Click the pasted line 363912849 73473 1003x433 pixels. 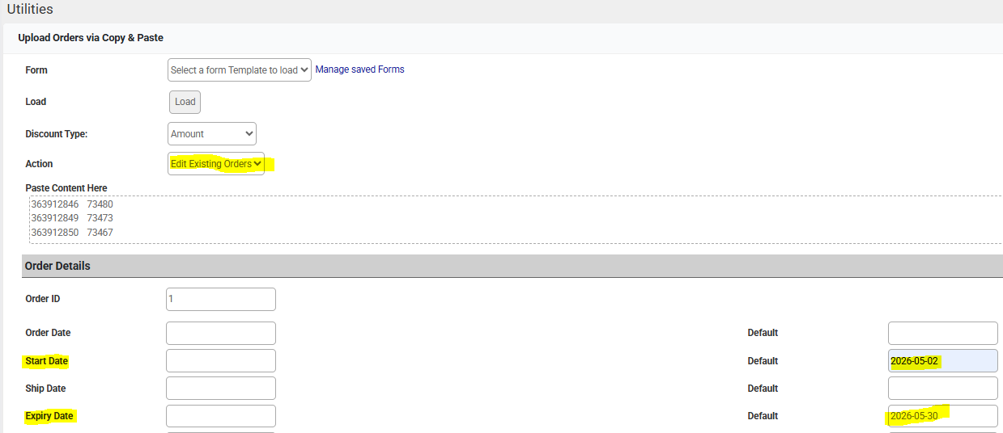(x=72, y=218)
